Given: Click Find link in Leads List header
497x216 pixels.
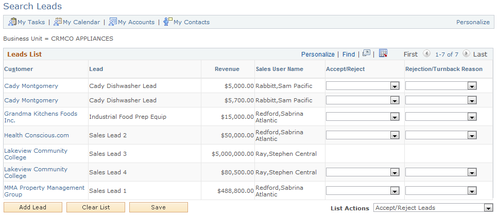Looking at the screenshot, I should 349,54.
